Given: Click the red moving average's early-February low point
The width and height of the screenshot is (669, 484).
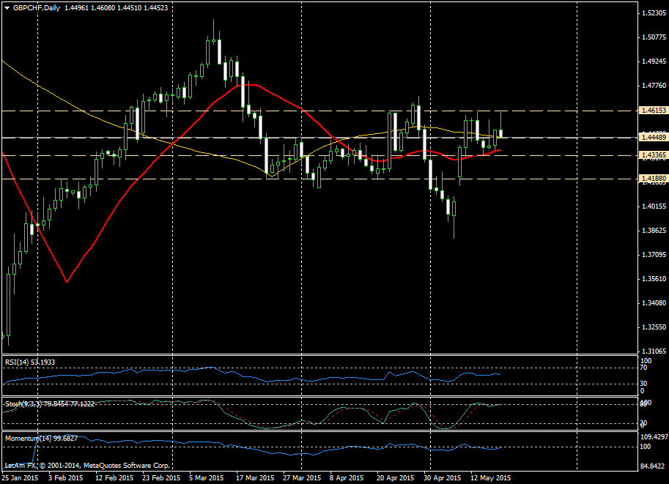Looking at the screenshot, I should point(67,281).
